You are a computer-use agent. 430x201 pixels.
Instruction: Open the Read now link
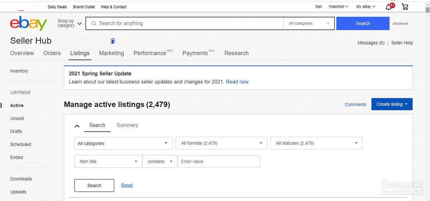tap(237, 82)
